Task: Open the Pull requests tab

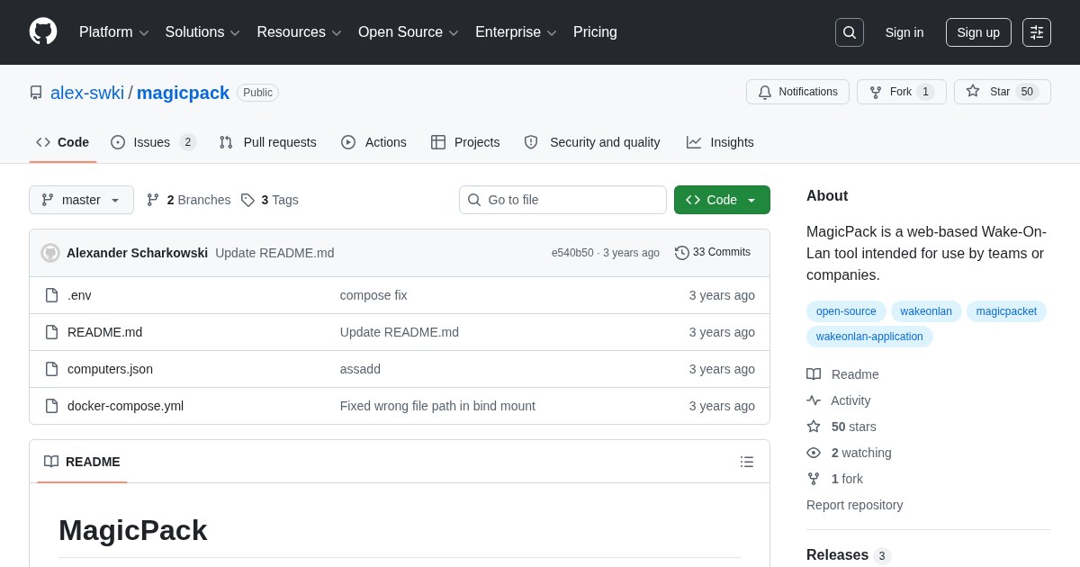Action: [267, 142]
